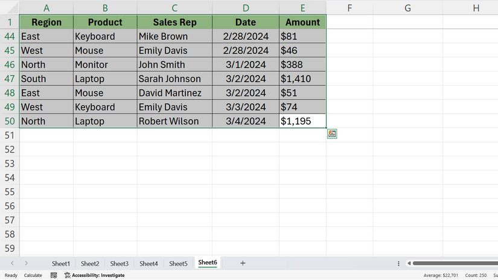Open the Sheet3 tab

pyautogui.click(x=119, y=264)
